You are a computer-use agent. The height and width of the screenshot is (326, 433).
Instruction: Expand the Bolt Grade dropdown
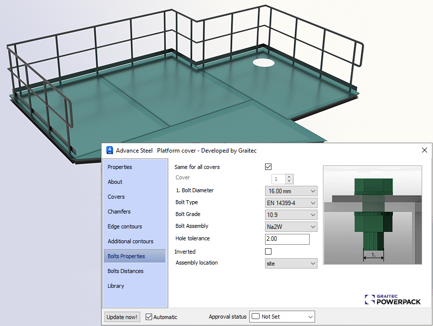tap(291, 215)
